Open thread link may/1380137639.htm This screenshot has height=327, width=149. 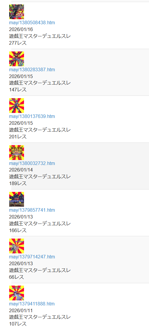point(32,116)
